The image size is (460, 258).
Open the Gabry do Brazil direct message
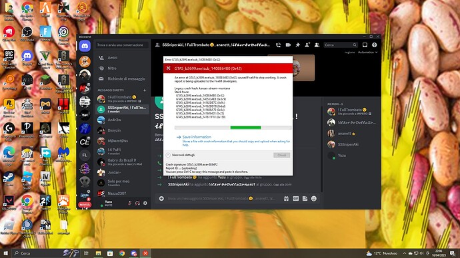123,162
